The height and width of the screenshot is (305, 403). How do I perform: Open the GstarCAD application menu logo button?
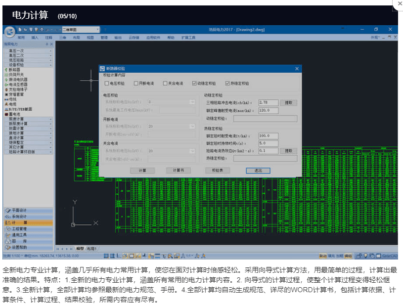click(x=10, y=32)
